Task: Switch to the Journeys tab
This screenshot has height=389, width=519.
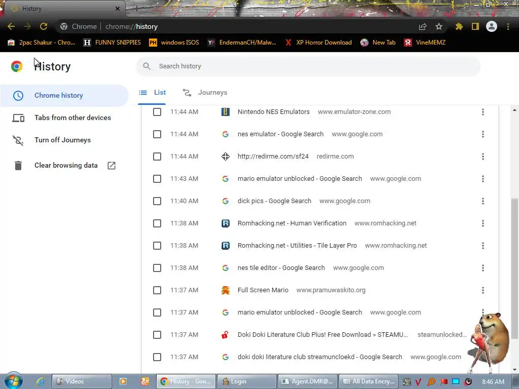Action: point(205,93)
